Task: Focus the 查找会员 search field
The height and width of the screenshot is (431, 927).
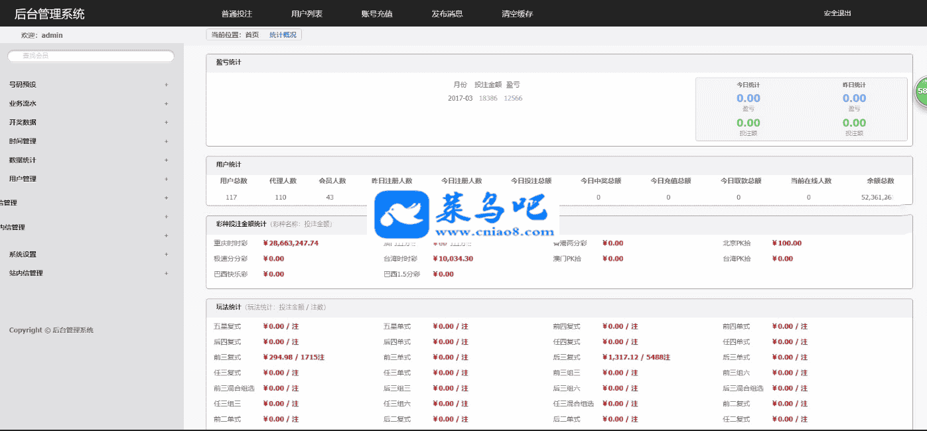Action: click(91, 56)
